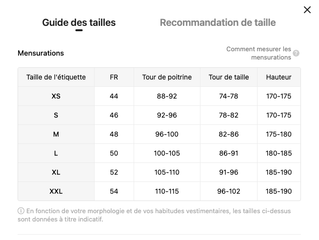The image size is (319, 240).
Task: Click the Mensurations heading
Action: (40, 53)
